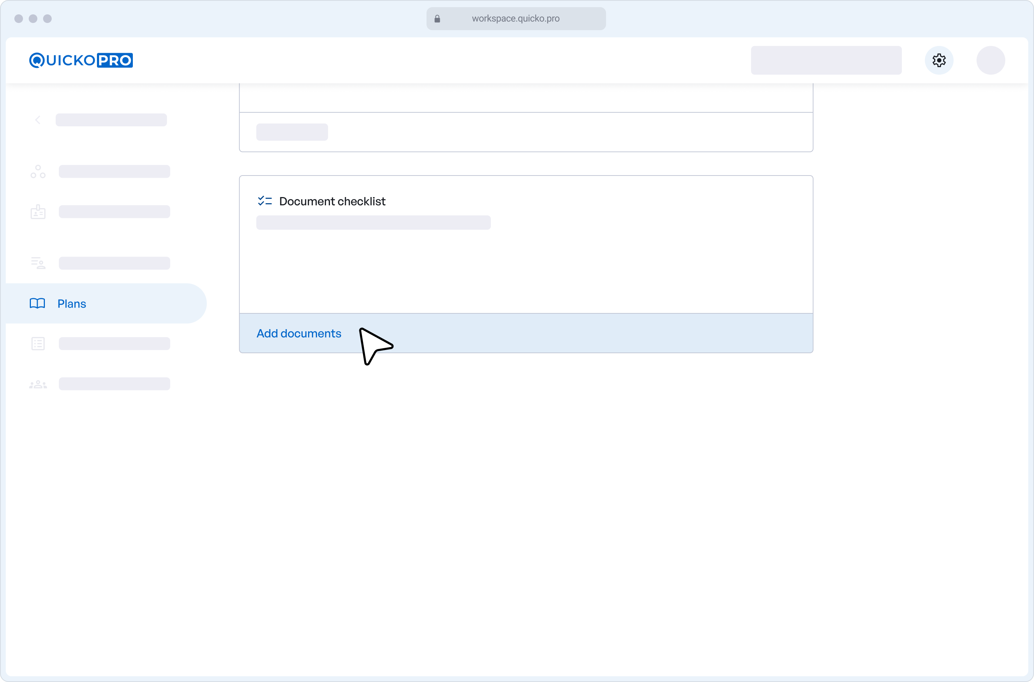
Task: Click the Document checklist icon
Action: (265, 201)
